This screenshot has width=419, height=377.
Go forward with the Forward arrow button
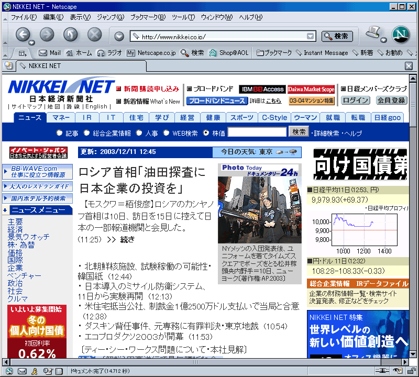47,35
